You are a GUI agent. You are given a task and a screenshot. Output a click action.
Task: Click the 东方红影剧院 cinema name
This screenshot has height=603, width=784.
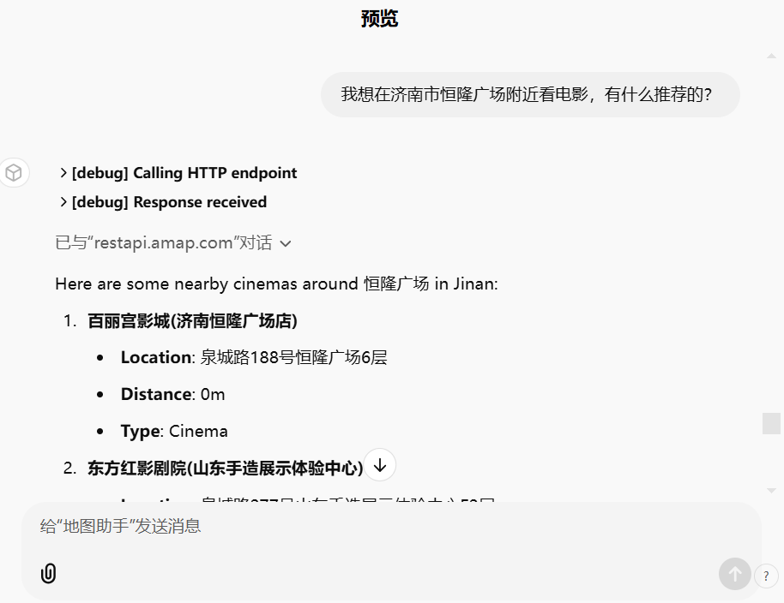(x=225, y=468)
